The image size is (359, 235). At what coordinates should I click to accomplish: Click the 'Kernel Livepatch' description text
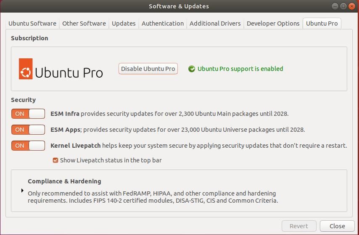tap(199, 146)
